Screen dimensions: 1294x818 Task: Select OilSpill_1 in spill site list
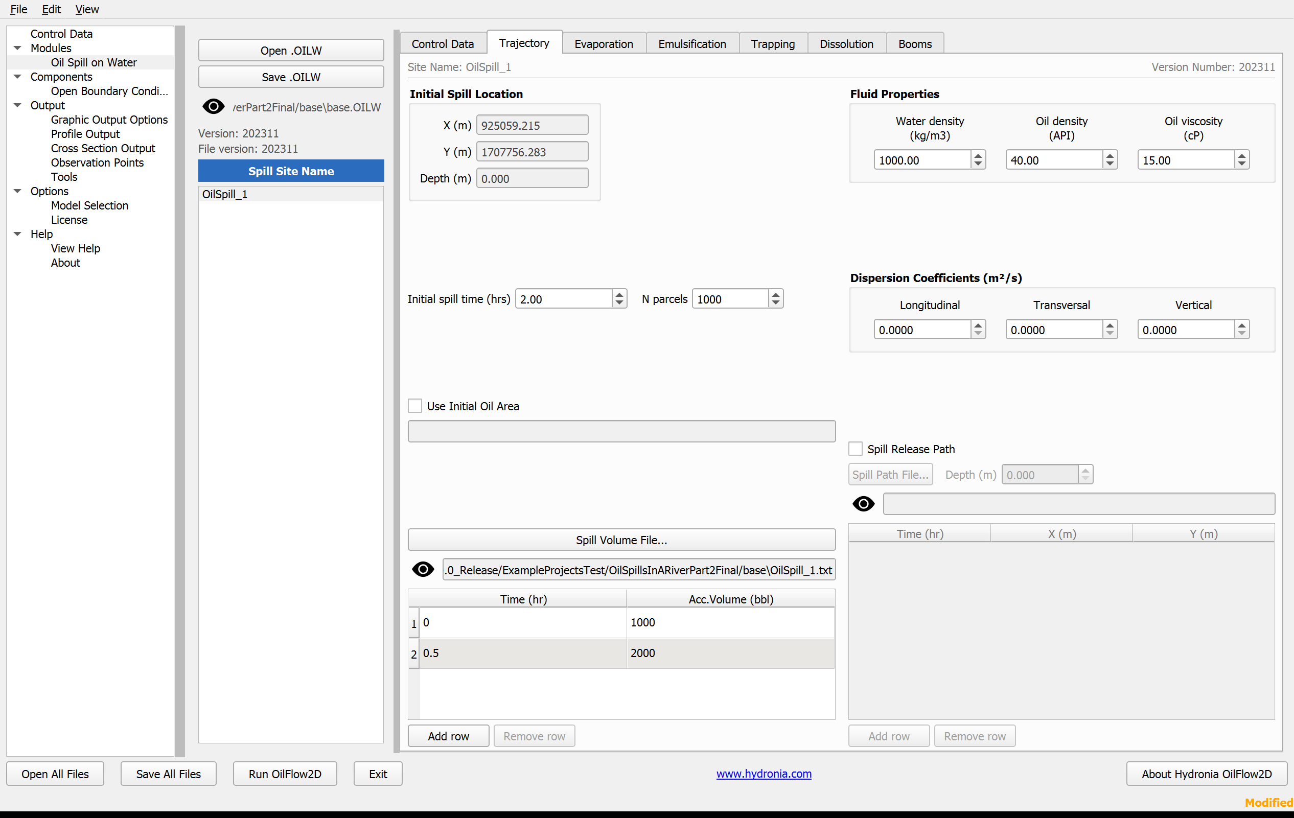point(291,194)
